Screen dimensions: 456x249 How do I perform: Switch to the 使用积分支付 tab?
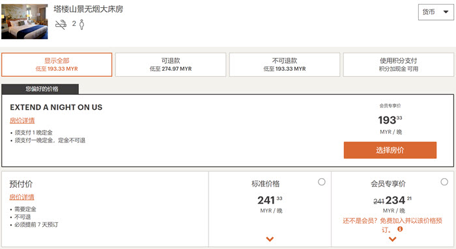[x=399, y=64]
